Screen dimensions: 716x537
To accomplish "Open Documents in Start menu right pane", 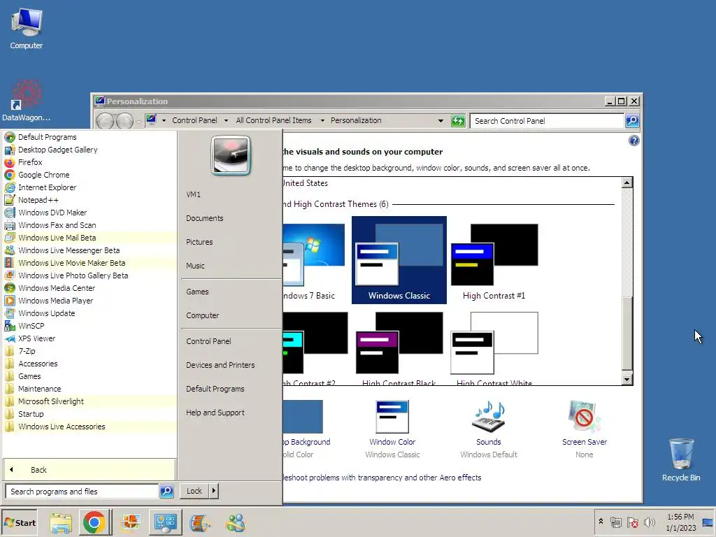I will tap(205, 218).
